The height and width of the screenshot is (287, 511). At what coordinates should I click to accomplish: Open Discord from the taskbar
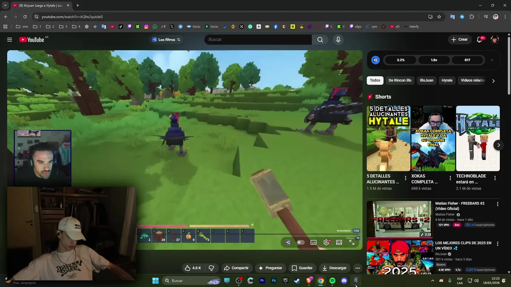(344, 281)
